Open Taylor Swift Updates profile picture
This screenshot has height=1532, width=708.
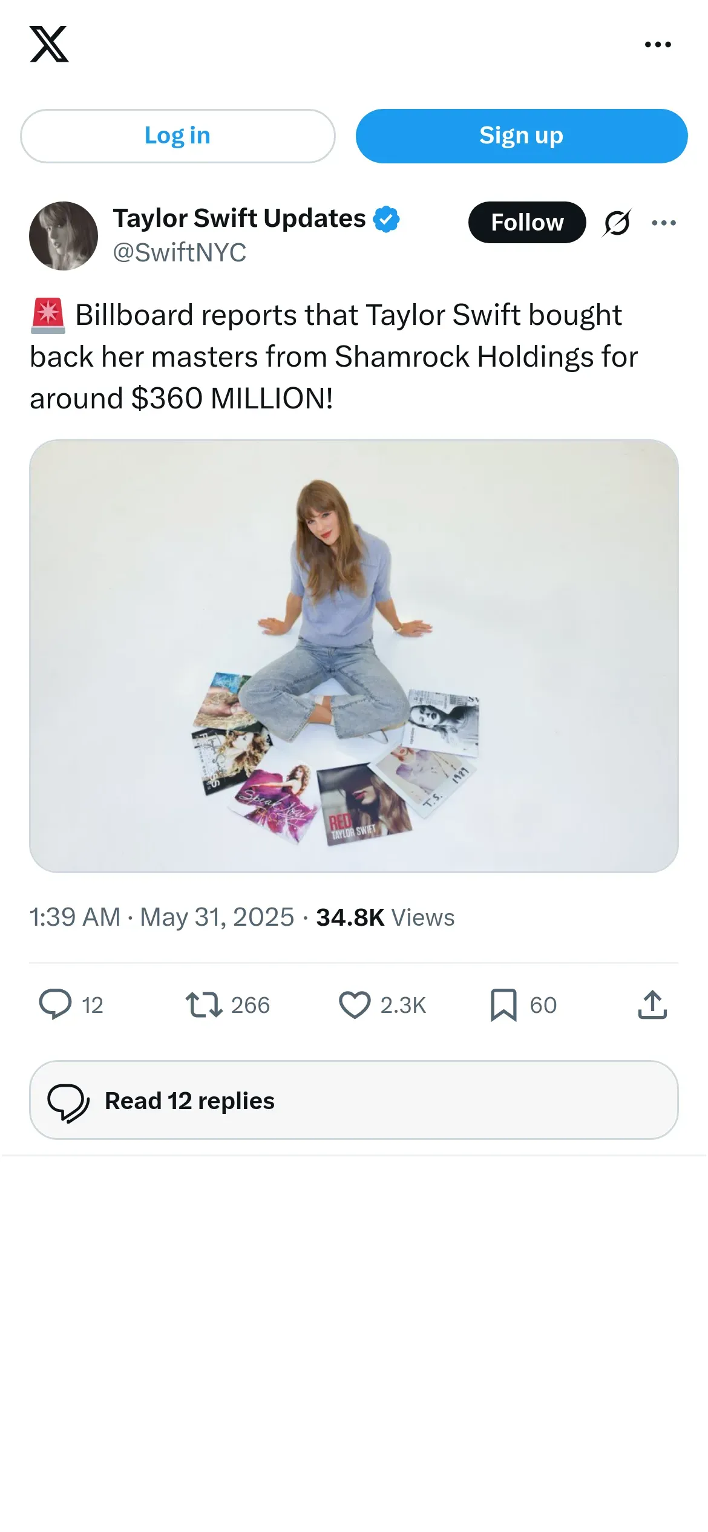tap(64, 236)
